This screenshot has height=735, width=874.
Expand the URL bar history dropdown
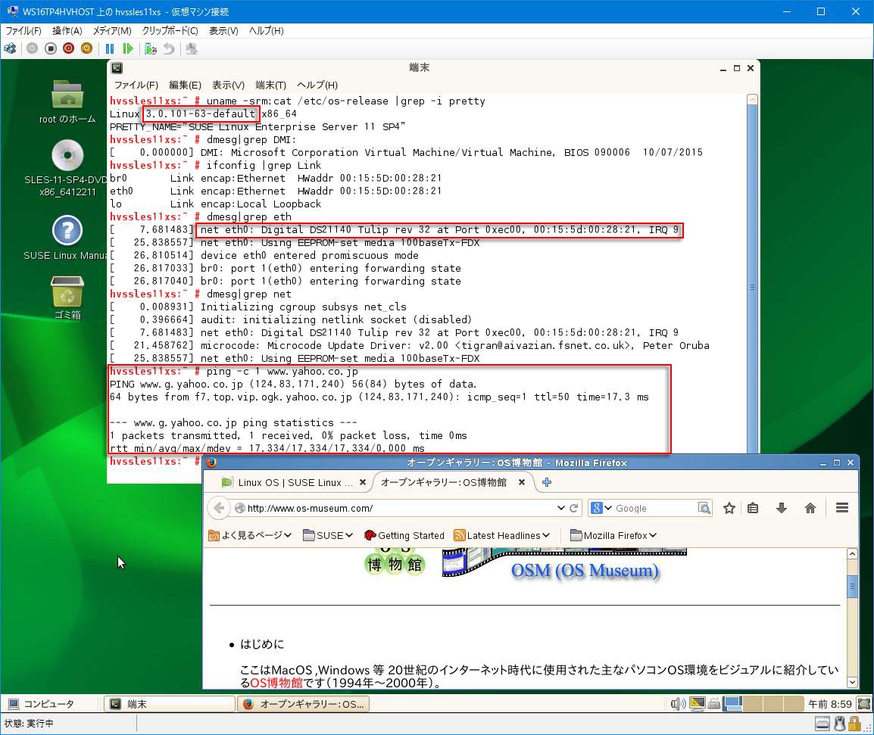coord(560,508)
